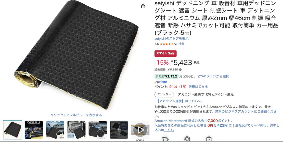This screenshot has height=142, width=283.
Task: Click the shield badge icon at bottom
Action: (187, 139)
